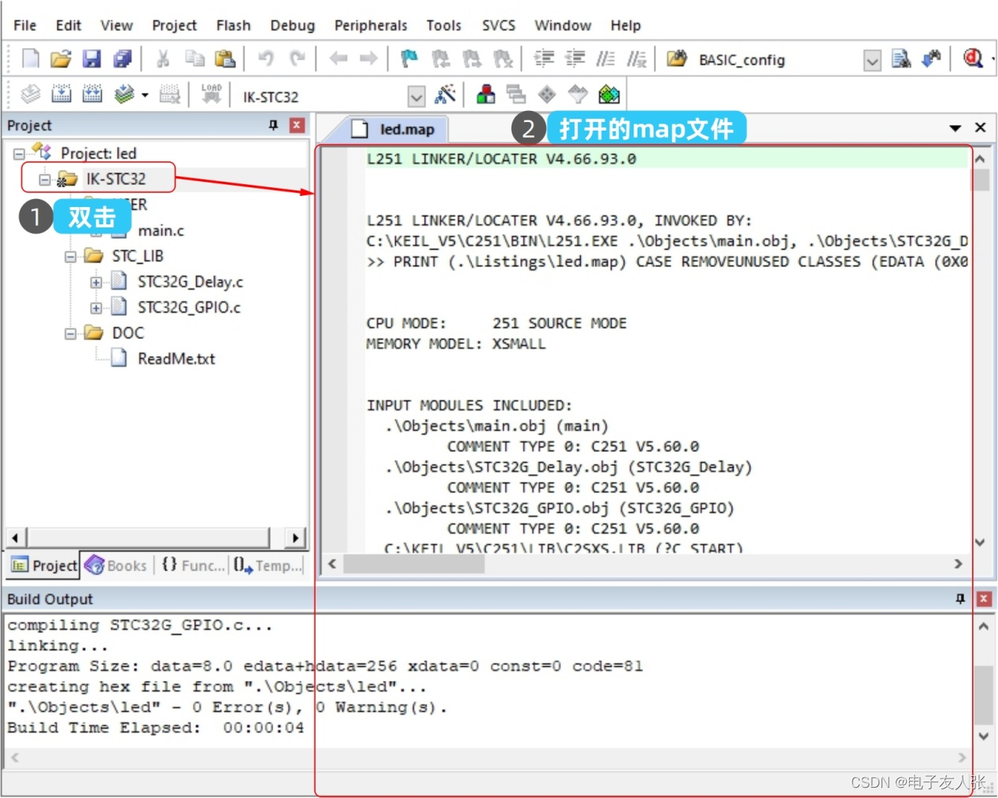Download to flash with LOAD icon
Screen dimensions: 998x798
click(x=211, y=94)
